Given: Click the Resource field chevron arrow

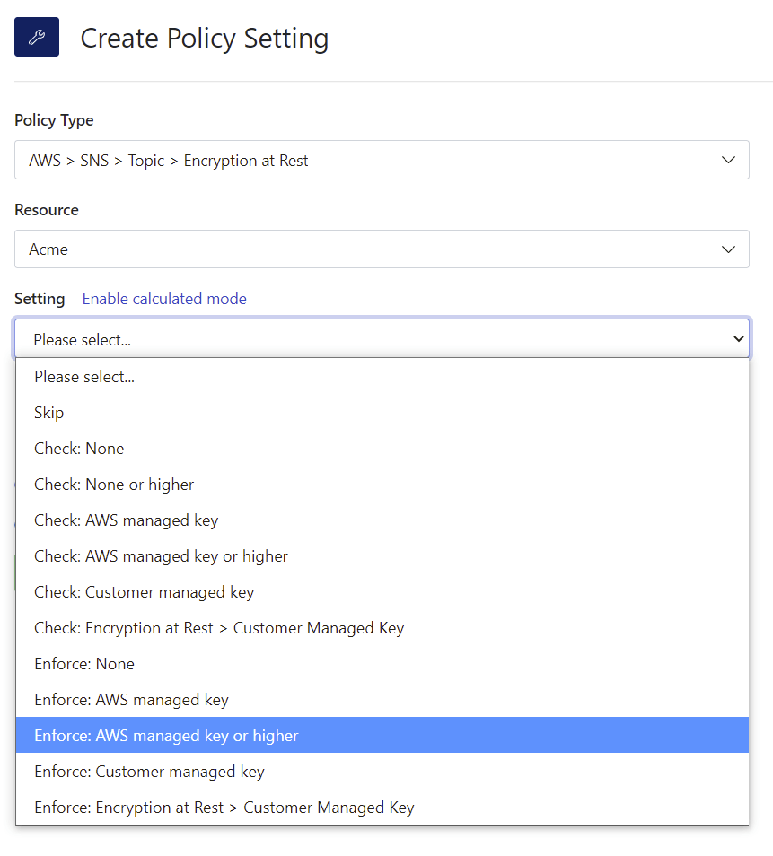Looking at the screenshot, I should (728, 249).
